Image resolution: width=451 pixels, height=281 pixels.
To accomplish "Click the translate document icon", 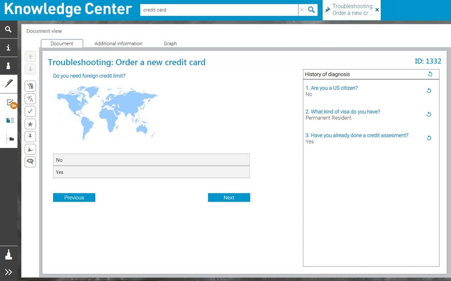I will pos(30,99).
